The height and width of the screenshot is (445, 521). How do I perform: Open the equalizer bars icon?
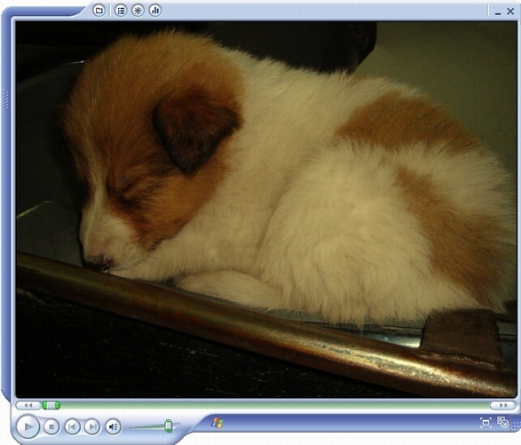point(155,11)
